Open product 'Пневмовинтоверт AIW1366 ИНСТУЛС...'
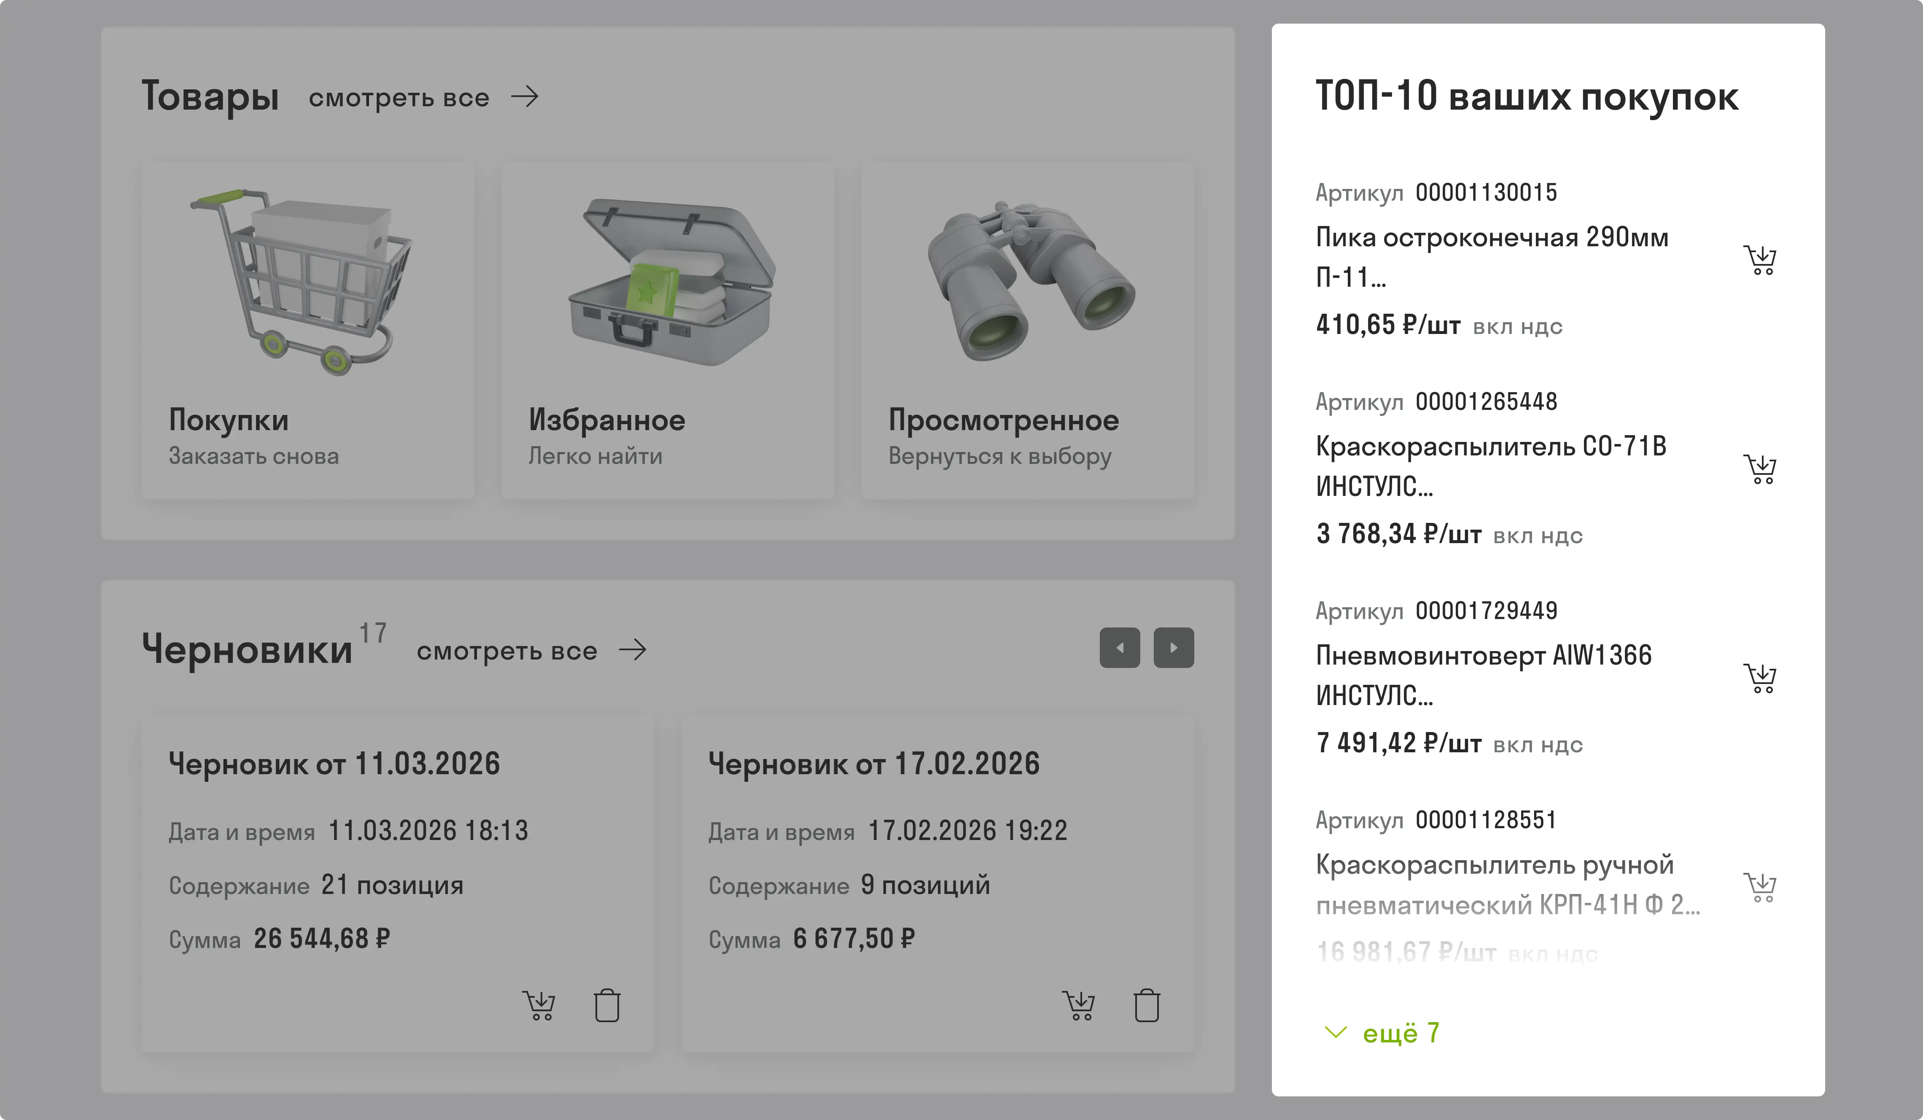The width and height of the screenshot is (1923, 1120). 1484,675
